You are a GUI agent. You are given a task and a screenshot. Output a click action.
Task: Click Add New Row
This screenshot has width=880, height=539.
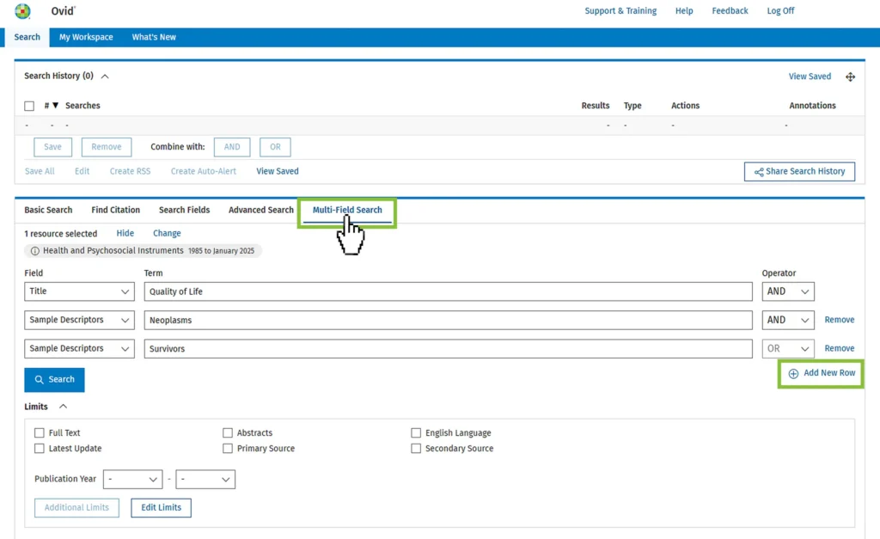[822, 373]
